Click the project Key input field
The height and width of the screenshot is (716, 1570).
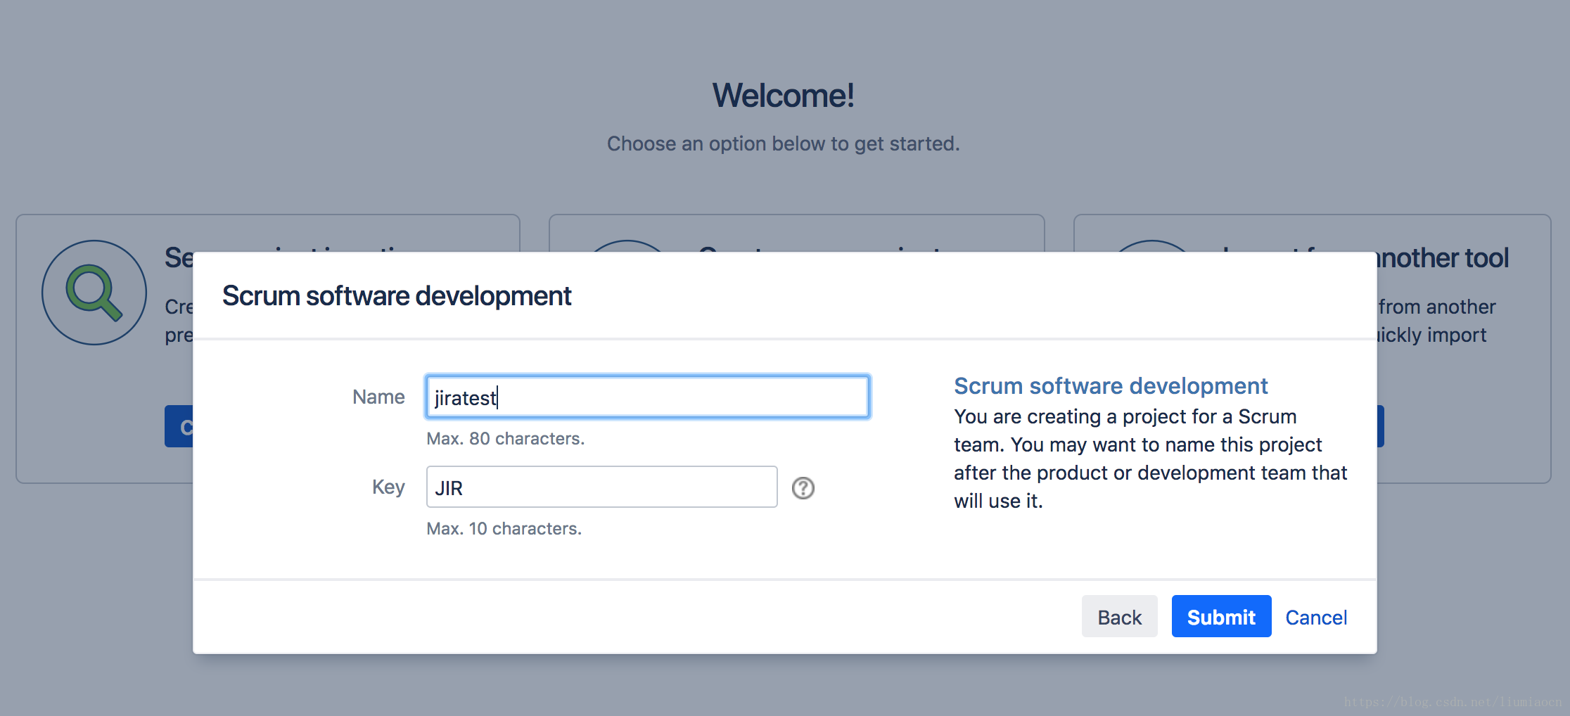click(601, 487)
